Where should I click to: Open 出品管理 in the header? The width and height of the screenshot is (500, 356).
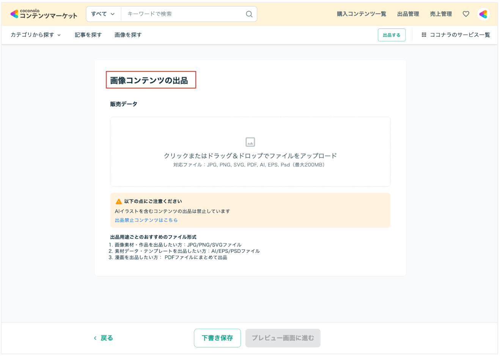[x=408, y=14]
